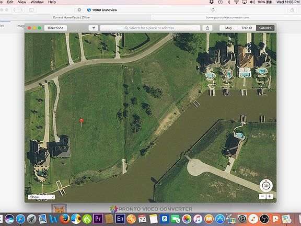Open the orange P app in the Dock
Image resolution: width=301 pixels, height=226 pixels.
tap(275, 219)
